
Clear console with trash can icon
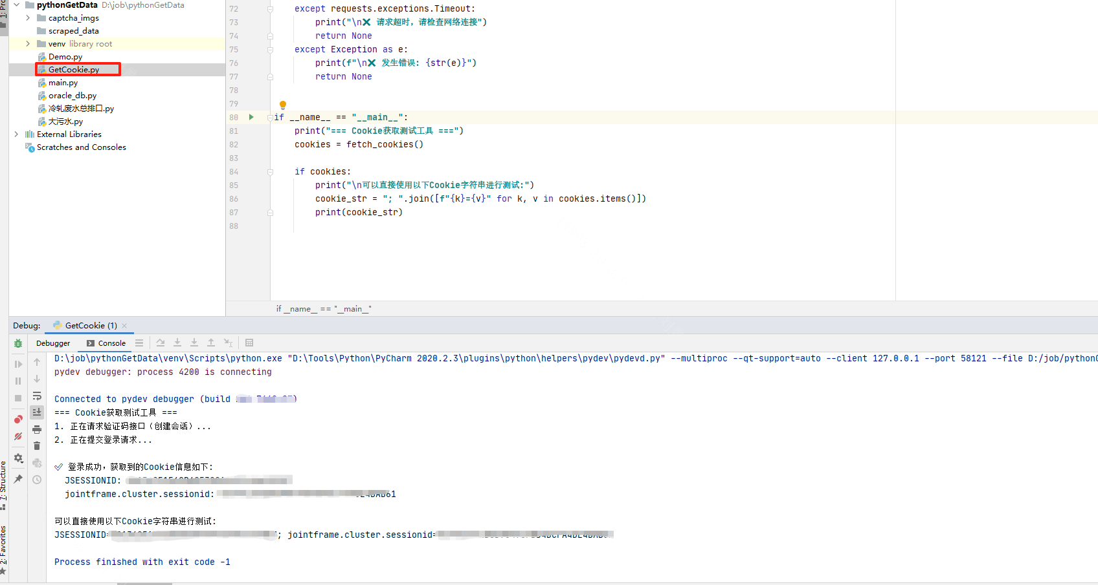coord(37,446)
